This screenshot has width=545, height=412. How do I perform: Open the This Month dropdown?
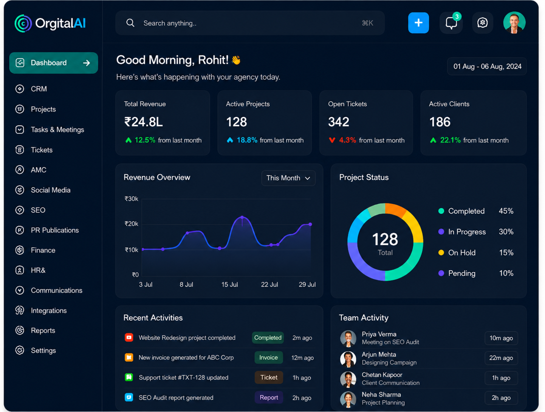tap(288, 178)
